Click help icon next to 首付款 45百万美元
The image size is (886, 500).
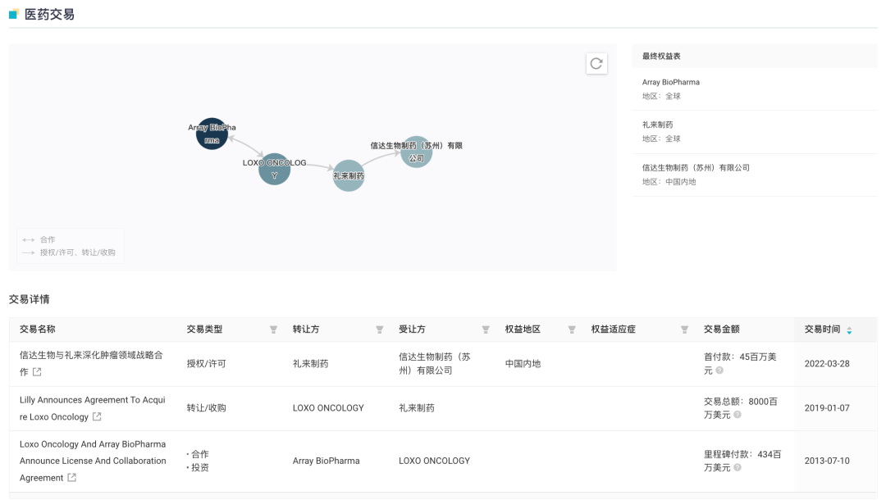coord(719,370)
